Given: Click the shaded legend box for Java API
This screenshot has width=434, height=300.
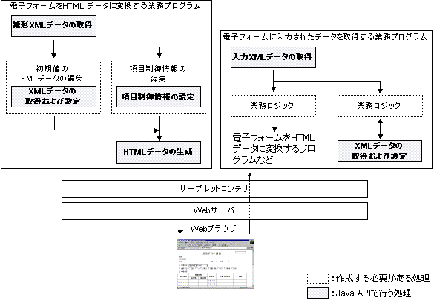Looking at the screenshot, I should (x=318, y=293).
